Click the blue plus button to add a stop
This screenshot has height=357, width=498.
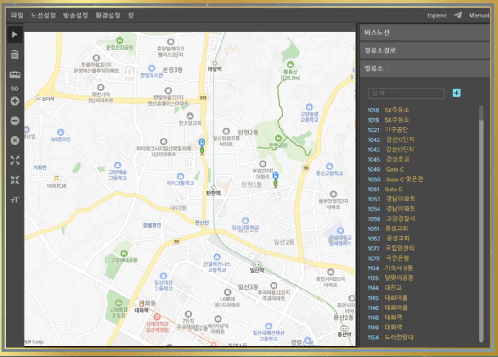(456, 93)
